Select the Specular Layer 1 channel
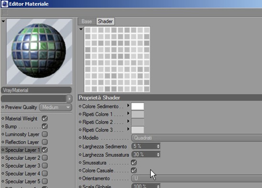The image size is (262, 188). coord(22,150)
